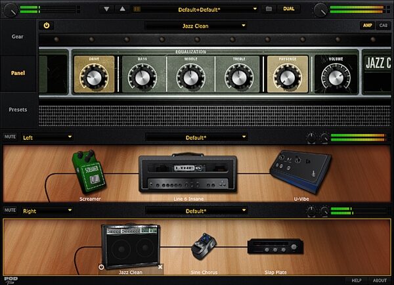Viewport: 394px width, 285px height.
Task: Remove Jazz Clean amp with X icon
Action: tap(160, 267)
